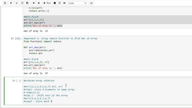Place the cursor in the '#step3 - store back' line

pyautogui.click(x=38, y=101)
